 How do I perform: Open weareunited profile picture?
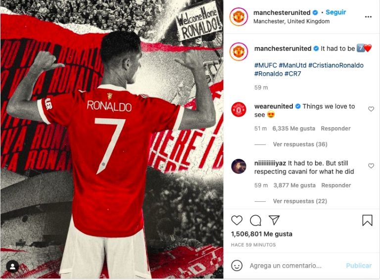[x=238, y=109]
